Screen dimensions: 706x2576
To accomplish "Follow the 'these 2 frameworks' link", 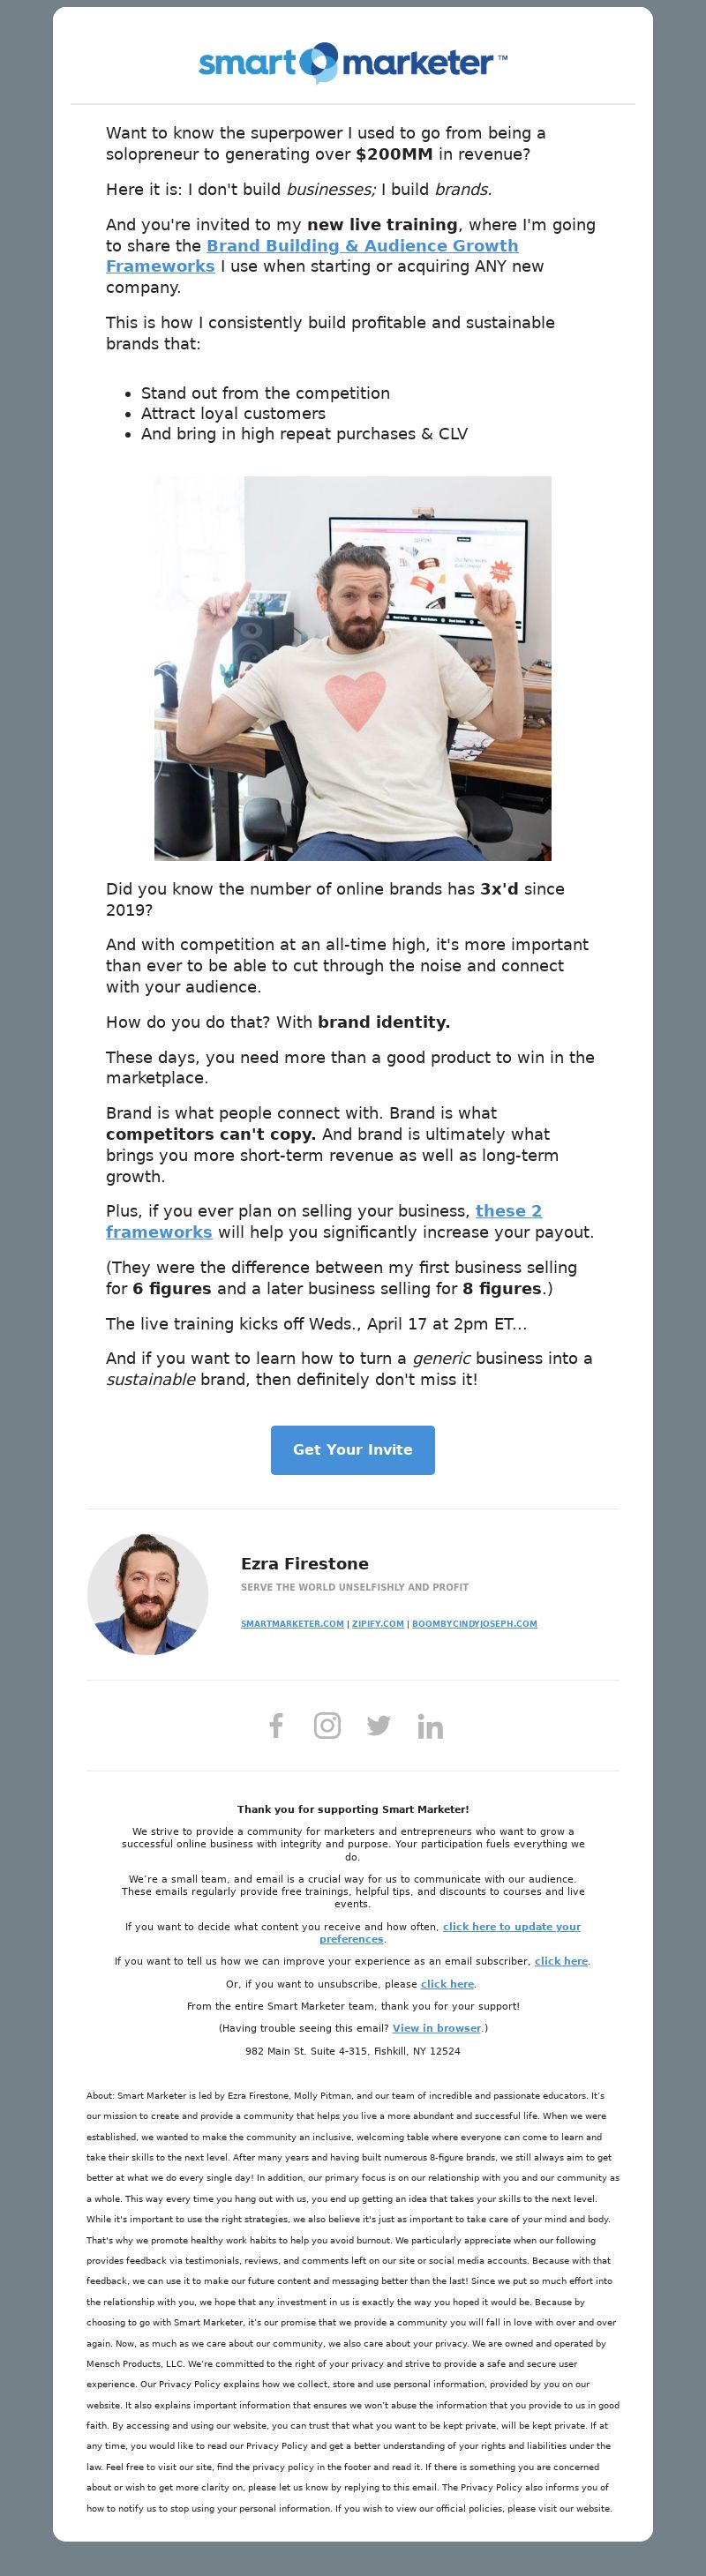I will 324,1221.
